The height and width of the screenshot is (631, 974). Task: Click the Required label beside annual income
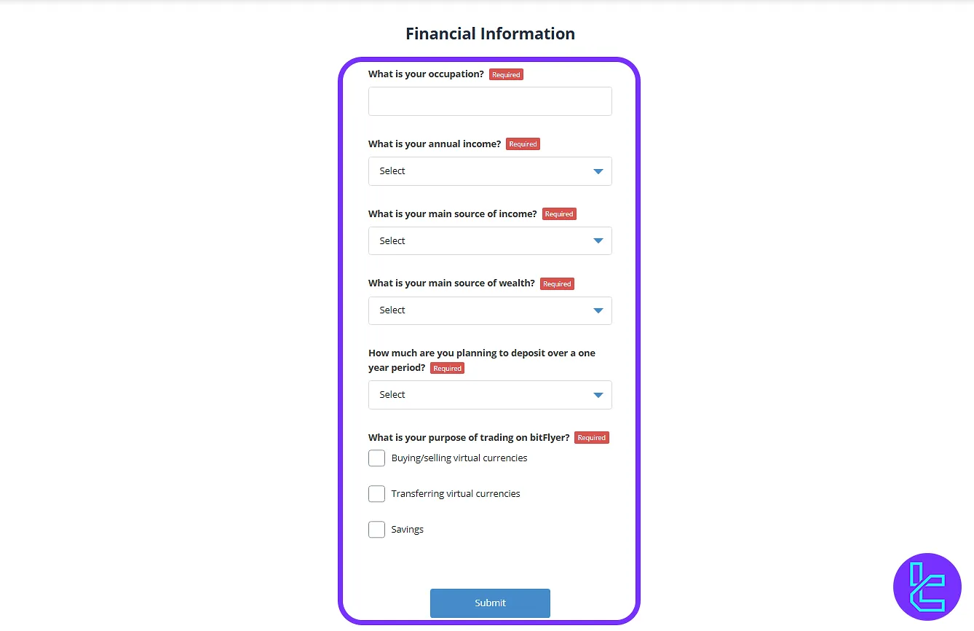tap(523, 144)
